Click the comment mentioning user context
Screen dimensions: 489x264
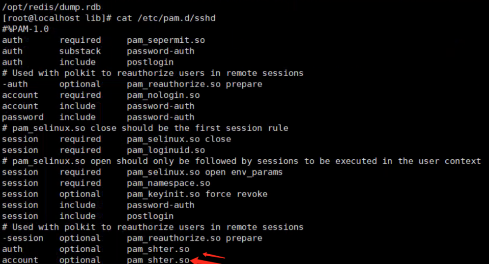point(241,161)
